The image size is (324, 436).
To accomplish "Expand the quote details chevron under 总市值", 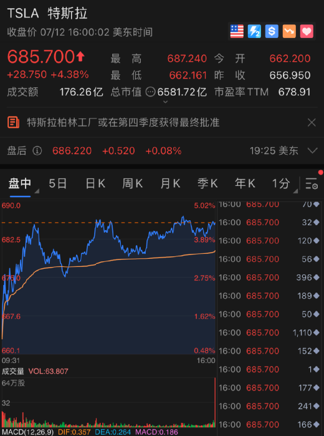I will [165, 102].
